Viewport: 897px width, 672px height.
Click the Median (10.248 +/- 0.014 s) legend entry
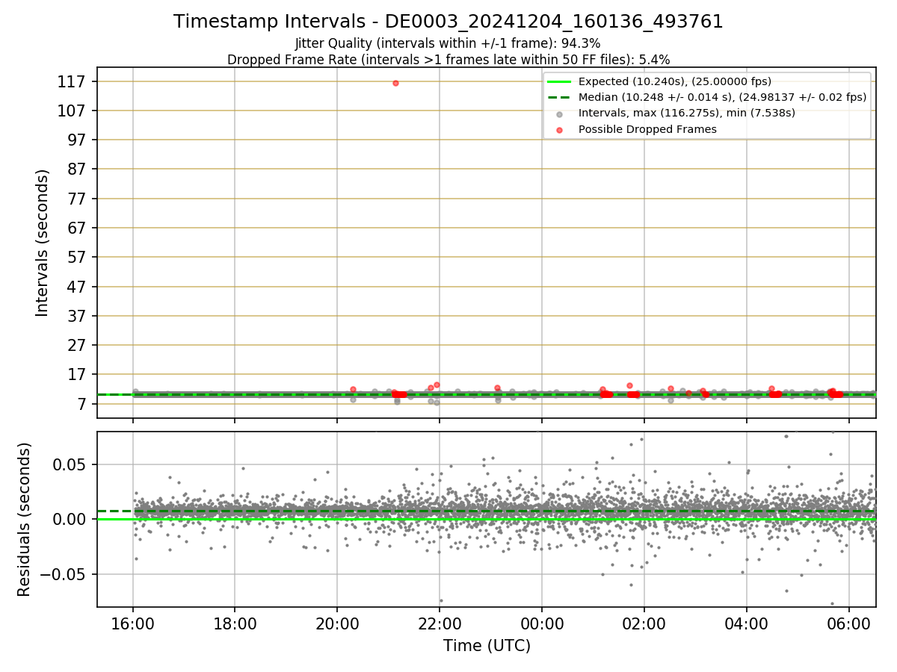[x=722, y=97]
